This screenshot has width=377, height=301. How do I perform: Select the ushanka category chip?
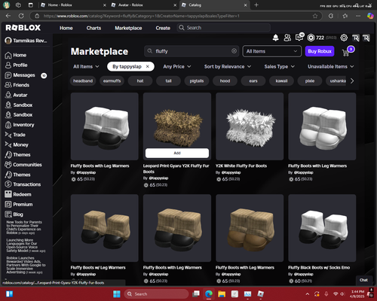click(x=337, y=81)
